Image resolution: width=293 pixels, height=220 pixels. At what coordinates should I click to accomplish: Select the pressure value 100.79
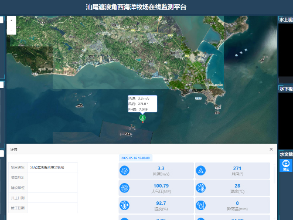click(x=161, y=186)
